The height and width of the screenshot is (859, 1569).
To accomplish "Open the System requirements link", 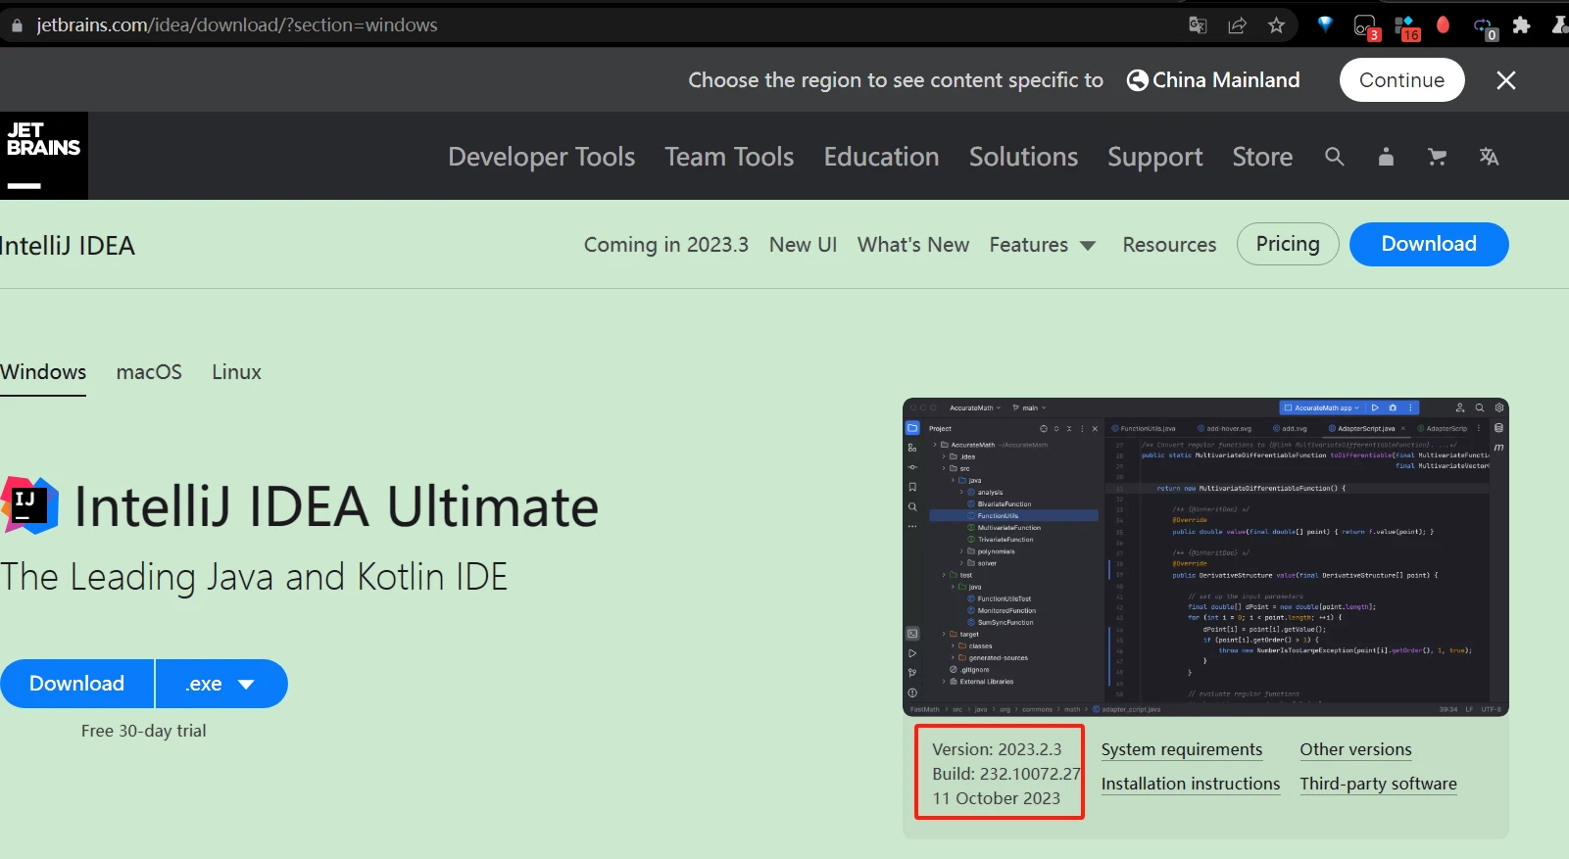I will [x=1181, y=749].
